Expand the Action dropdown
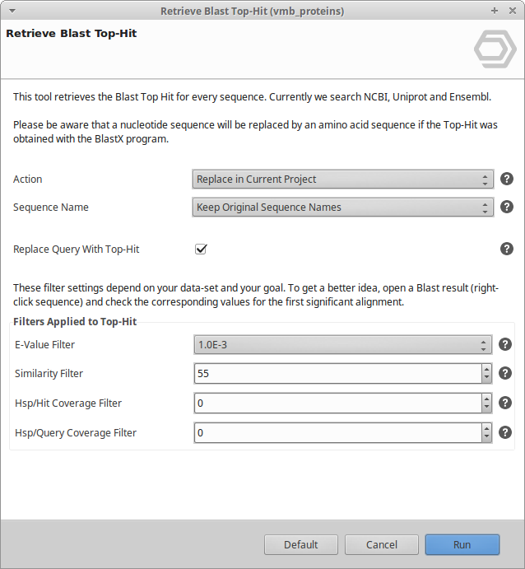Image resolution: width=525 pixels, height=569 pixels. [342, 179]
